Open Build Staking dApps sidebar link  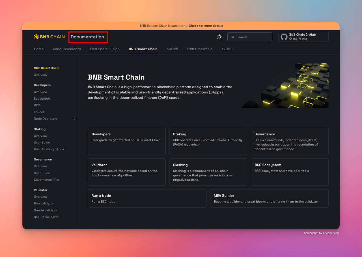pyautogui.click(x=49, y=149)
